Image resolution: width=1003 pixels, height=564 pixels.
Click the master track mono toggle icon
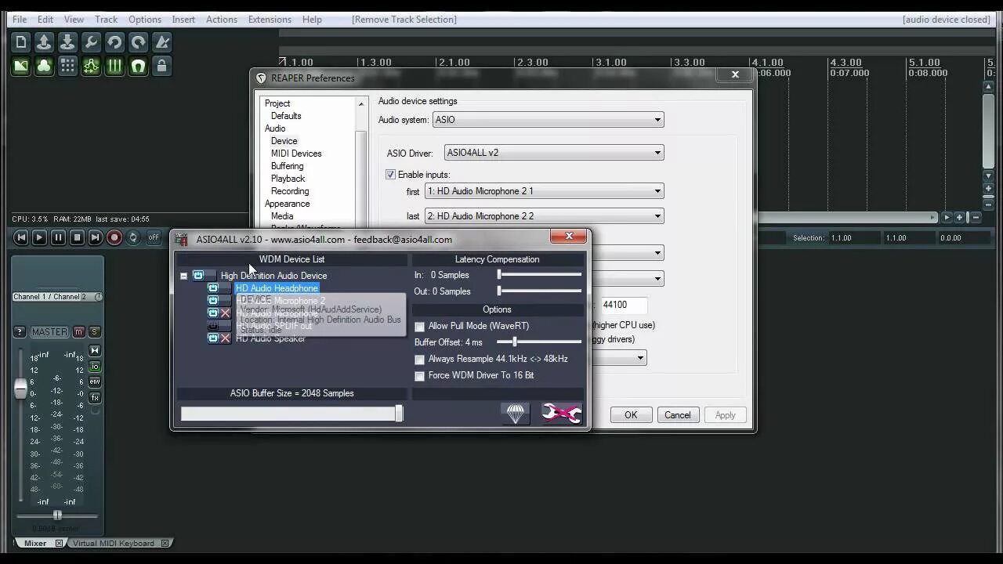95,351
